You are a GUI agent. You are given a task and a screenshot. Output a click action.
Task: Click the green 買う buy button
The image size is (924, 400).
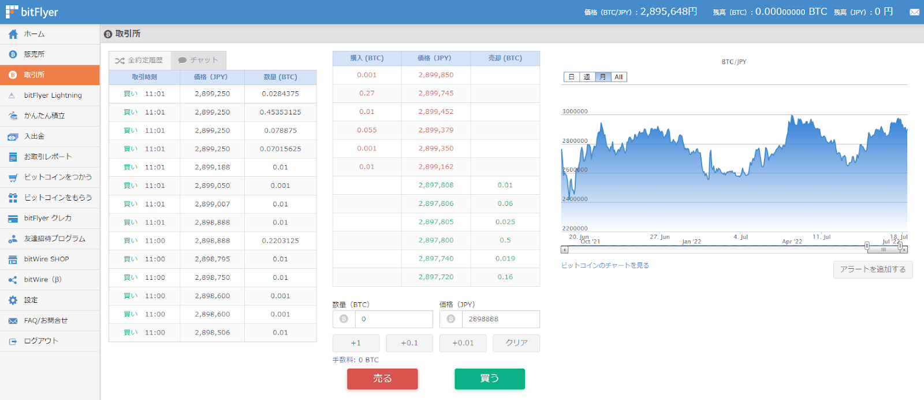point(490,379)
